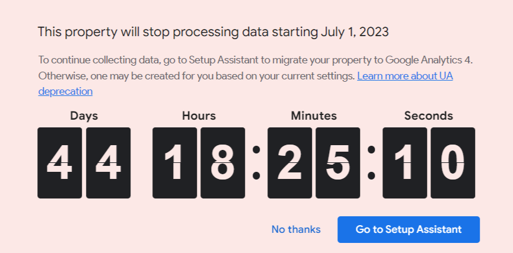
Task: Click the Go to Setup Assistant button
Action: [x=409, y=229]
